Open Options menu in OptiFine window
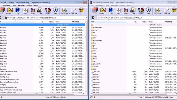The height and width of the screenshot is (100, 177). tap(29, 6)
